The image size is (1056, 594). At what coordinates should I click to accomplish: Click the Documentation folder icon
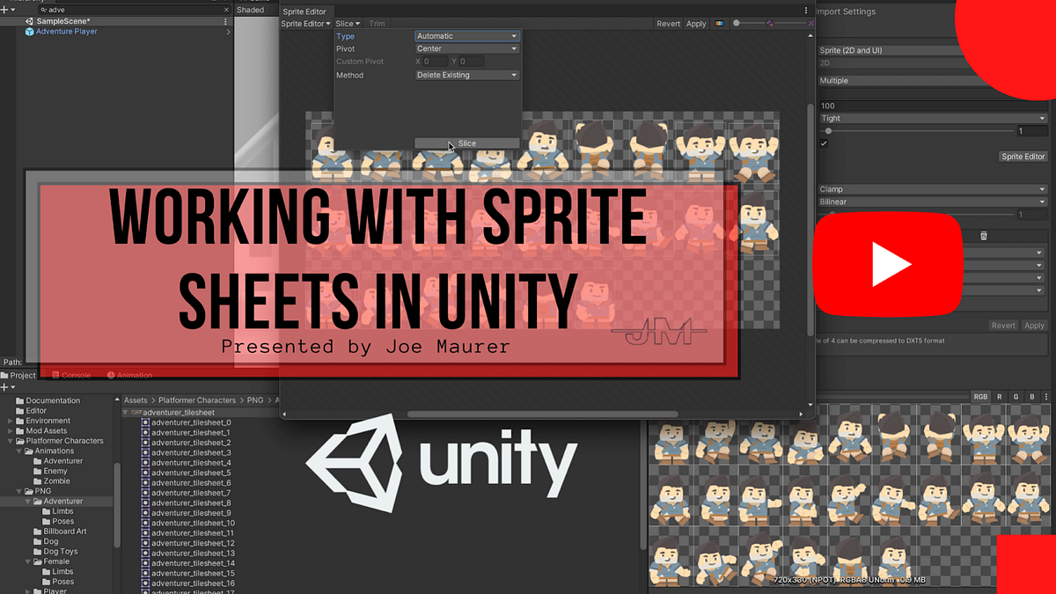19,400
